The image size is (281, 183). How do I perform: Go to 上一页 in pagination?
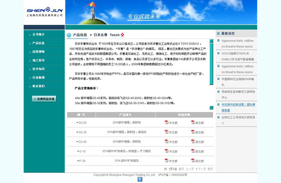coord(189,169)
